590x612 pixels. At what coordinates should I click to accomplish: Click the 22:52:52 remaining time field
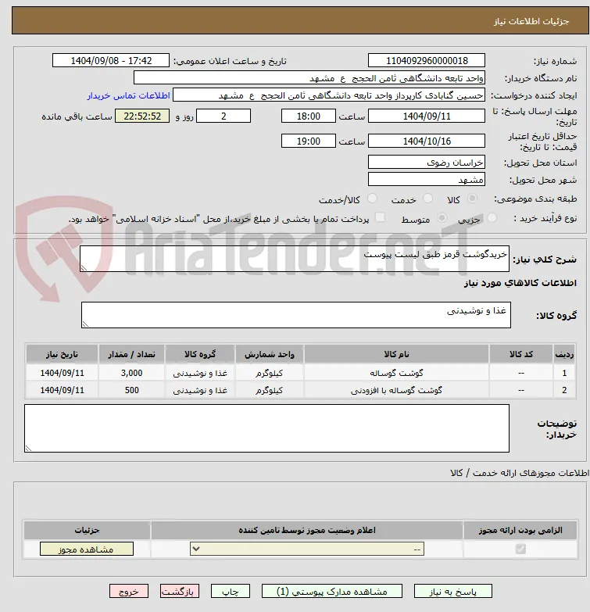(142, 116)
